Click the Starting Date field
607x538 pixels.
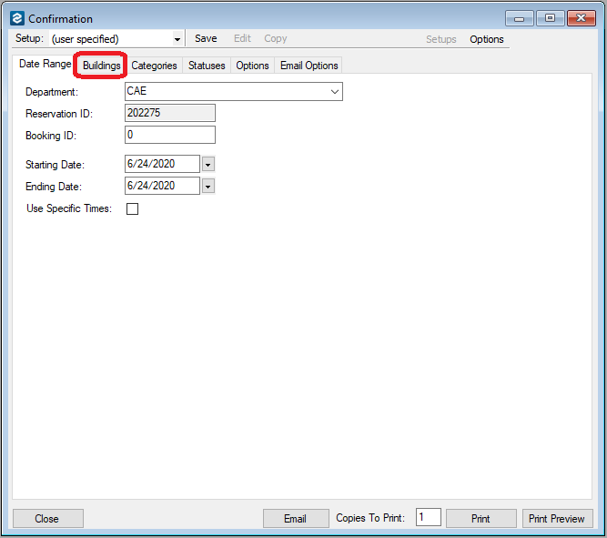pyautogui.click(x=162, y=164)
